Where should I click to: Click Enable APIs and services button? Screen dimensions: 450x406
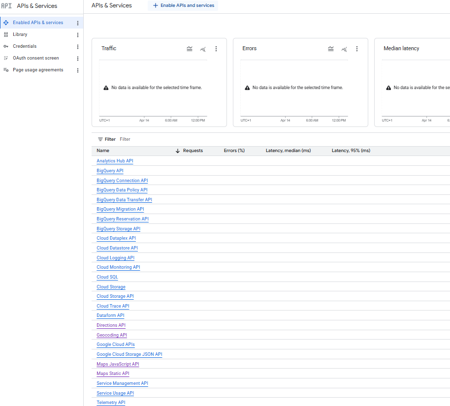coord(183,5)
